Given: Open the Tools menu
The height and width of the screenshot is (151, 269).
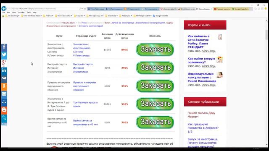Looking at the screenshot, I should pyautogui.click(x=29, y=12).
